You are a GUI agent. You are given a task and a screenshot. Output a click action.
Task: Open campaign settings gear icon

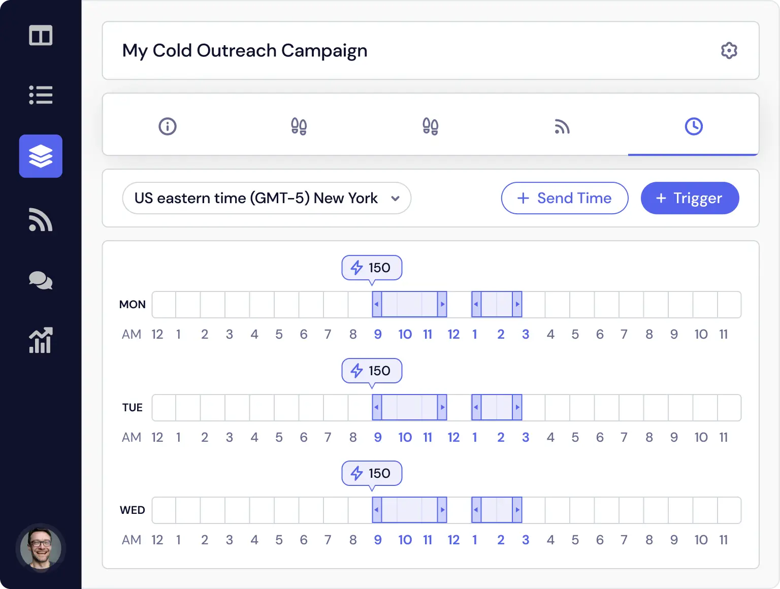point(729,50)
